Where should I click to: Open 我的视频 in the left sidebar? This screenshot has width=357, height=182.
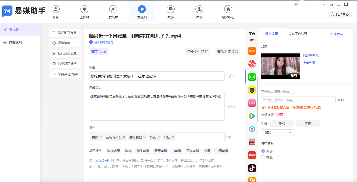tap(20, 42)
